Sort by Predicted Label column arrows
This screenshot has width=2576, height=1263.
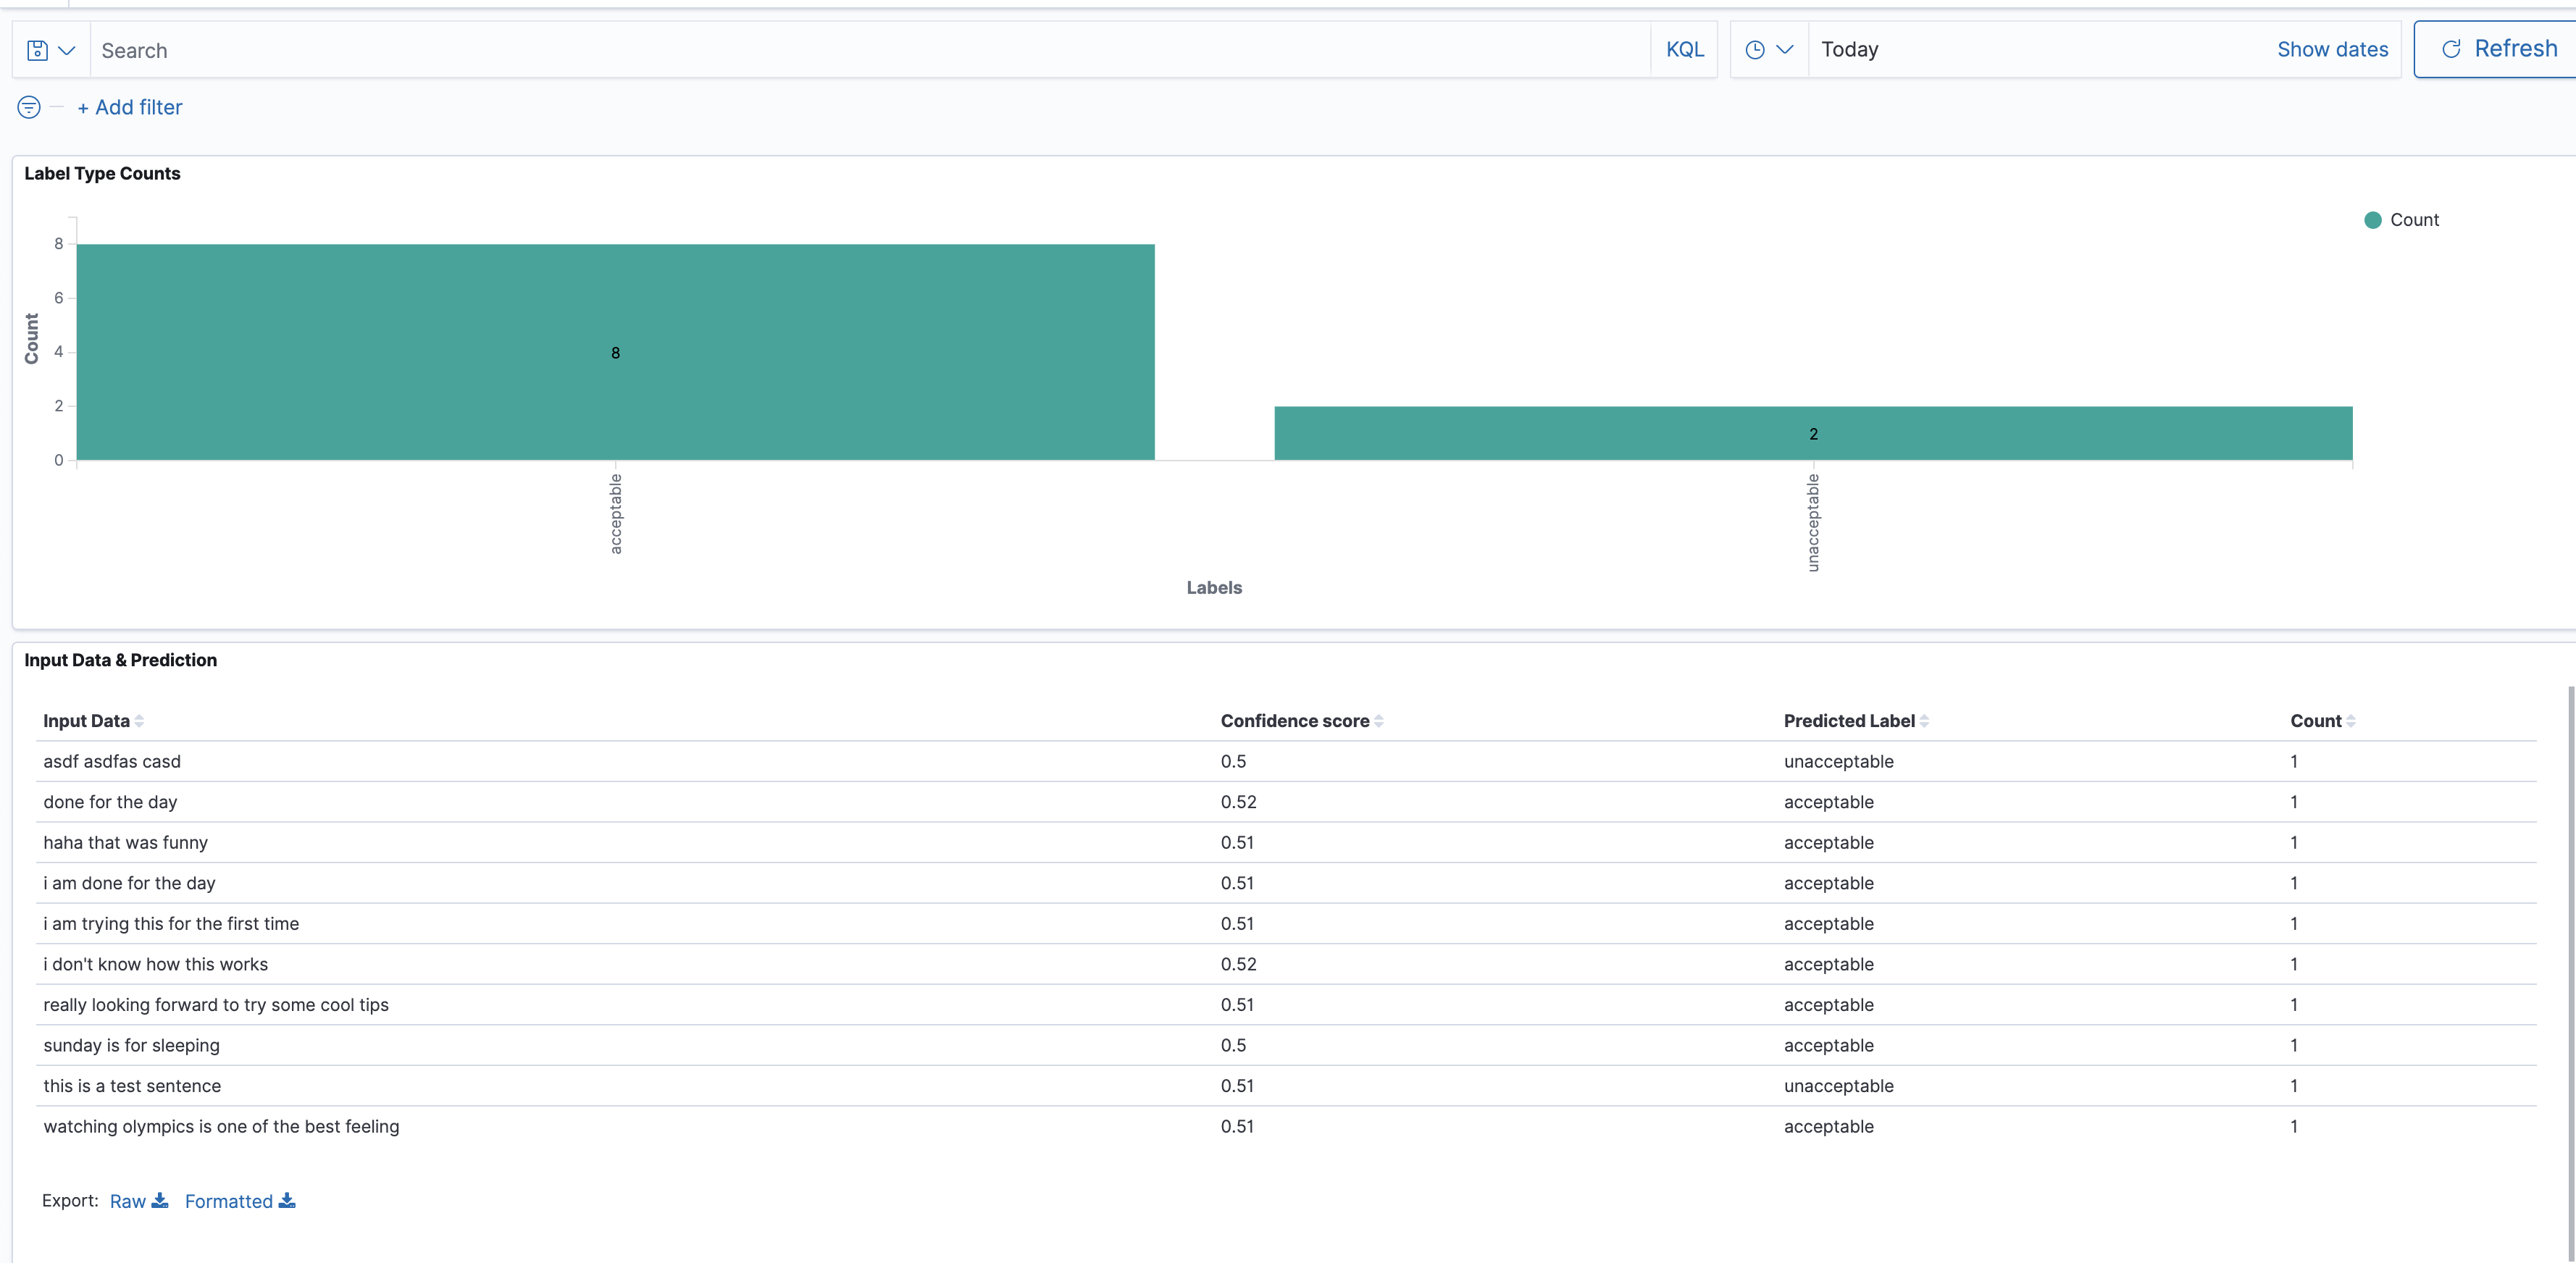1924,721
